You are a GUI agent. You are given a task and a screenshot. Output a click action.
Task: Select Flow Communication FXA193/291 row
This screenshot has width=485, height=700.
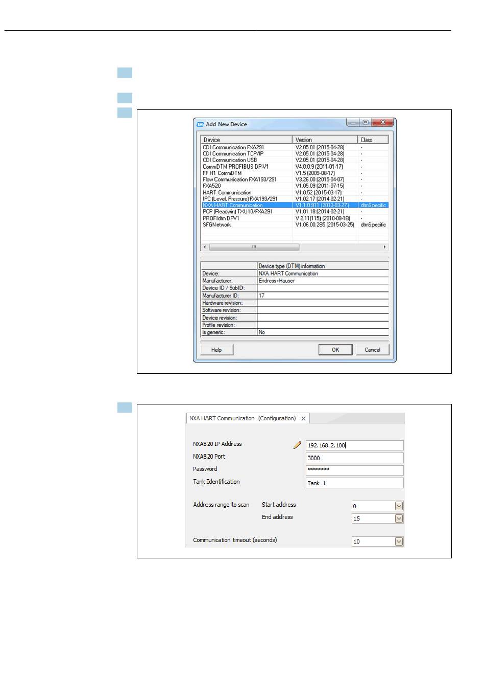(x=295, y=179)
